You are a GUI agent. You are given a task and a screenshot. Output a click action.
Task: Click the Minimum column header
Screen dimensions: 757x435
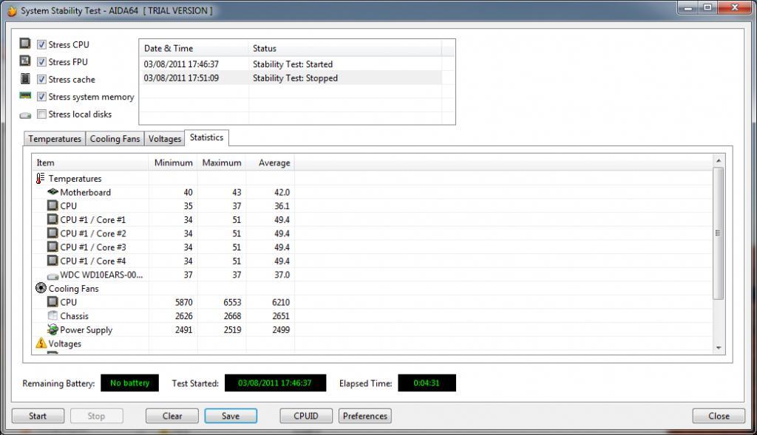(x=173, y=162)
